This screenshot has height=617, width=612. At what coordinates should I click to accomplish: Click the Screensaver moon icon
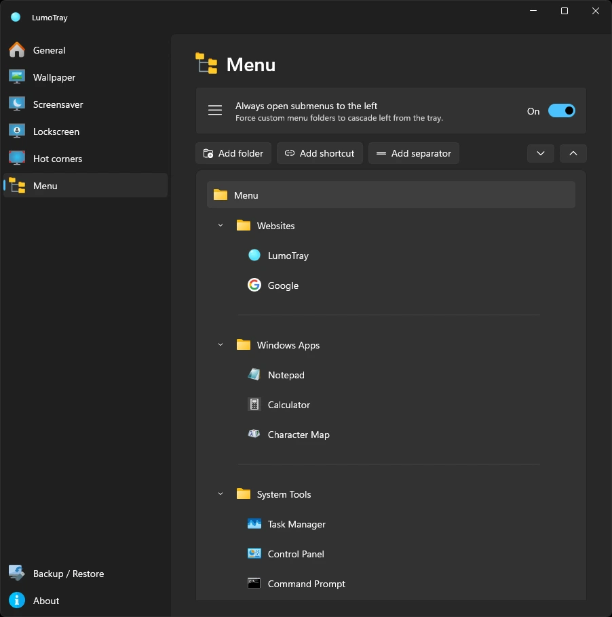coord(17,104)
